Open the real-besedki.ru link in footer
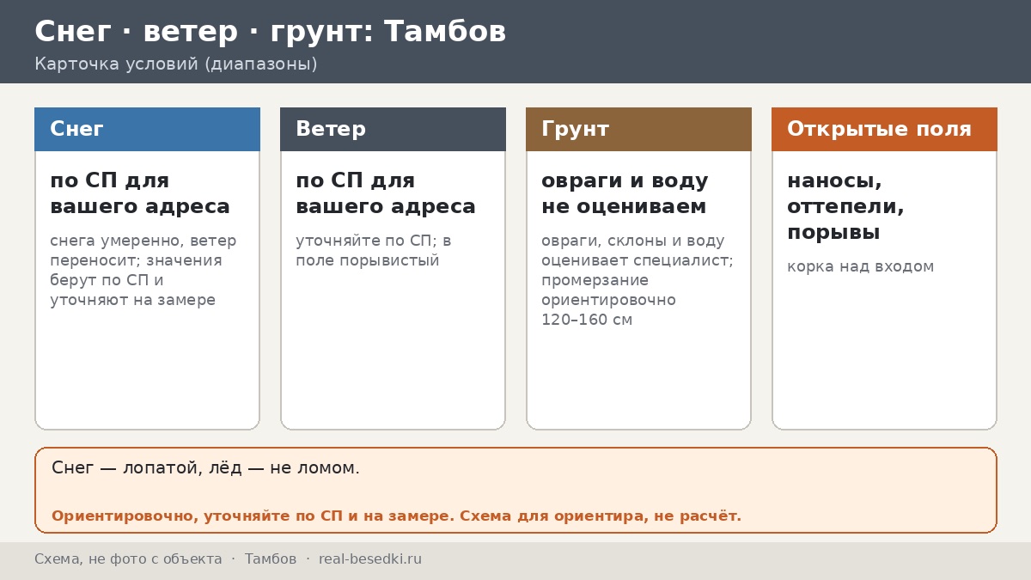Viewport: 1031px width, 580px height. point(370,559)
